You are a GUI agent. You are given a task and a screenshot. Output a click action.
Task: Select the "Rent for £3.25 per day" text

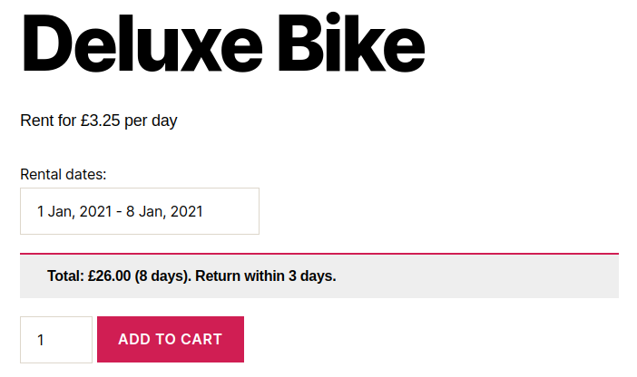(x=98, y=121)
